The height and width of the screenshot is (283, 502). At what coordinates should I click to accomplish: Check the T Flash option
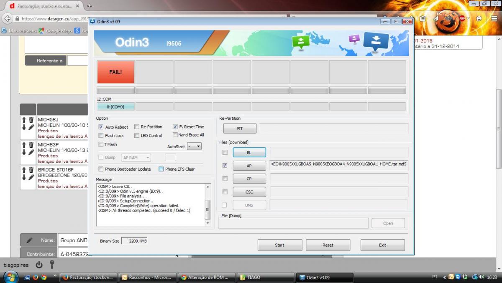(x=101, y=144)
